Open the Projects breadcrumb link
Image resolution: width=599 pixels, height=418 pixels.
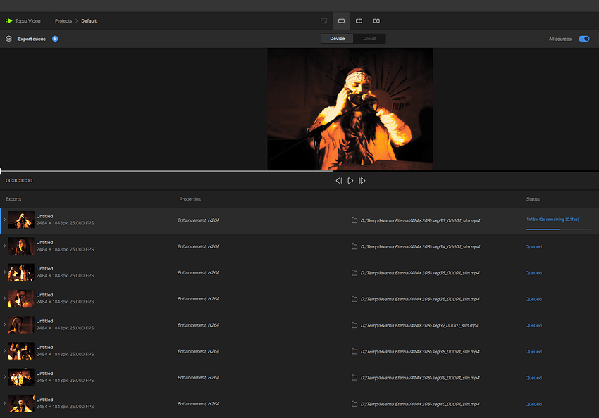click(63, 21)
